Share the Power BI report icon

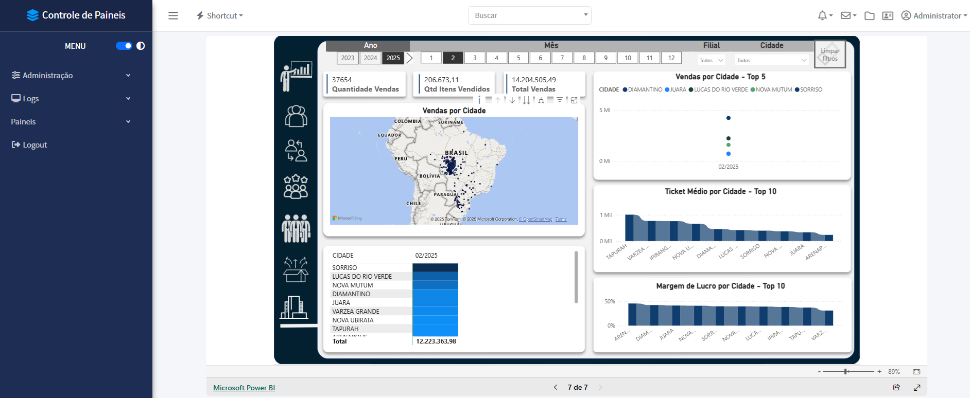[x=896, y=387]
